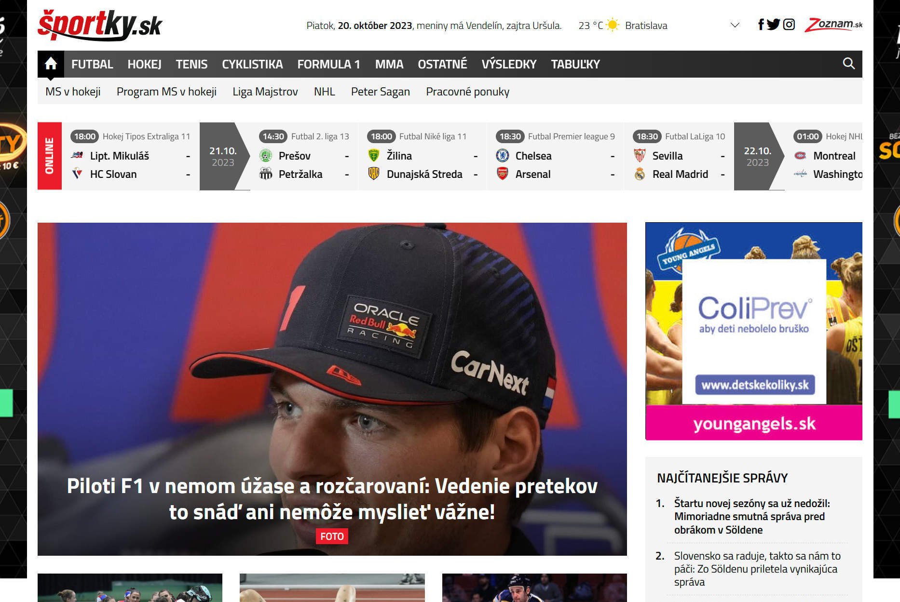This screenshot has height=602, width=900.
Task: Visit the Facebook page icon
Action: [x=761, y=25]
